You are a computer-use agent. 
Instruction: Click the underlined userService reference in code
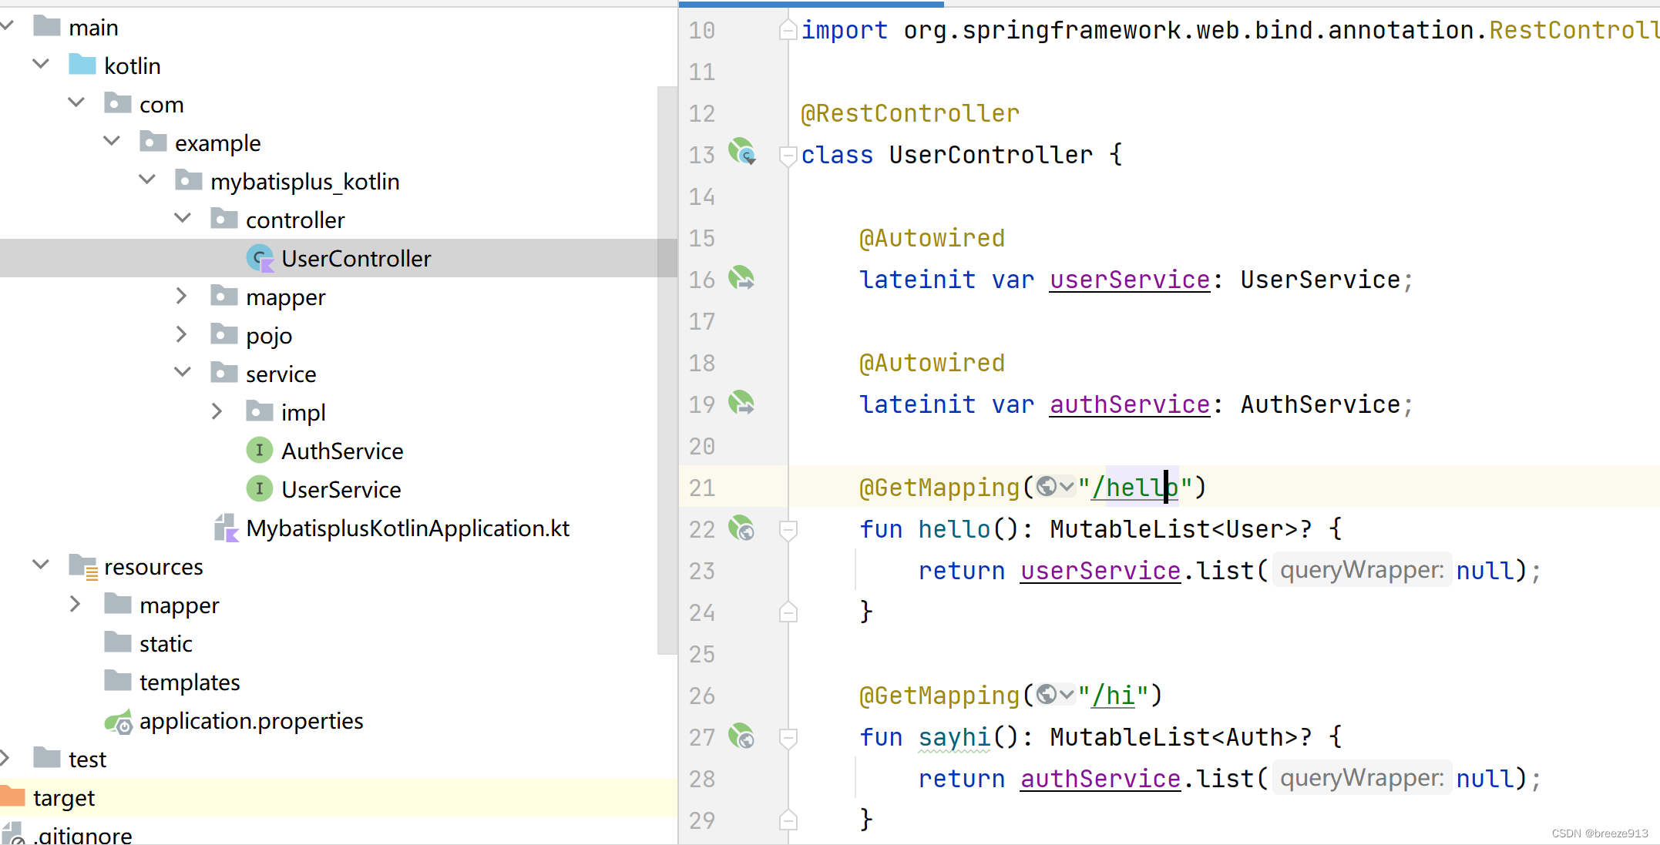[x=1100, y=570]
